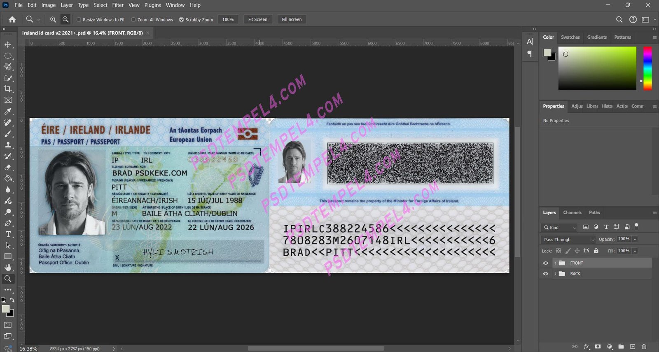The width and height of the screenshot is (659, 352).
Task: Switch to the Channels tab
Action: 572,212
